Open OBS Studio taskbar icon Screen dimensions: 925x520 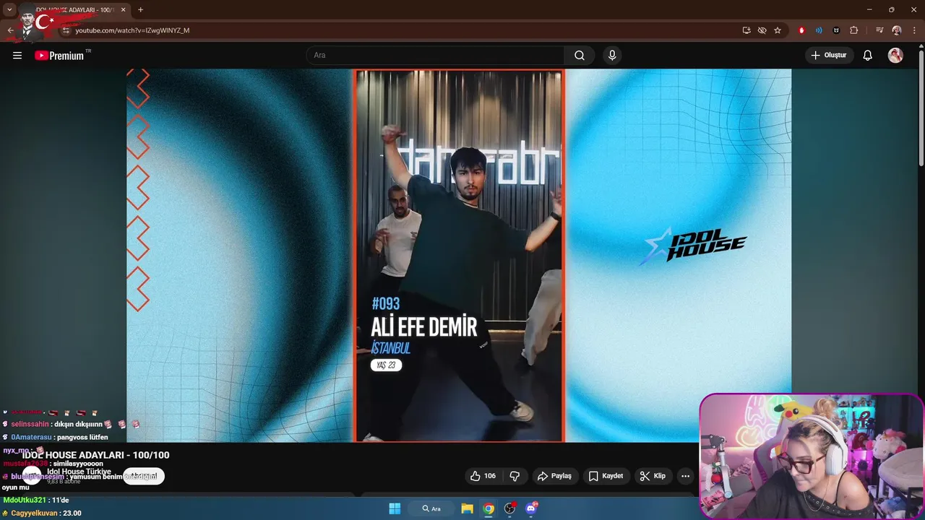[510, 508]
